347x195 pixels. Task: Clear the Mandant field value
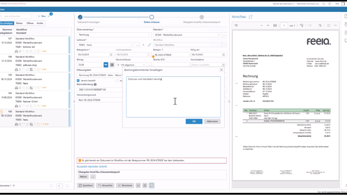click(x=219, y=35)
